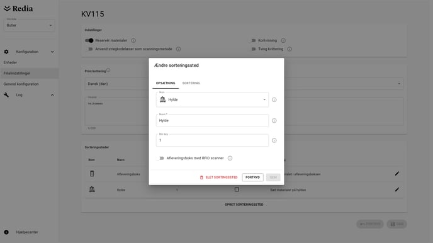Show info for Reservér materialer
433x243 pixels.
click(133, 40)
